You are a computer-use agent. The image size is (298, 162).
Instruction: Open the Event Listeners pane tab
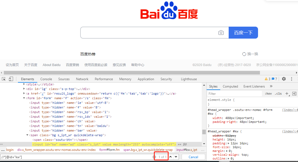coord(254,86)
